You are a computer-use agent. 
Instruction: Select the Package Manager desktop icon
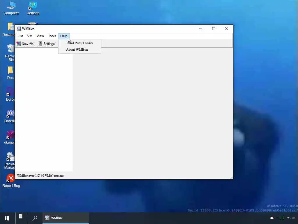tap(10, 161)
